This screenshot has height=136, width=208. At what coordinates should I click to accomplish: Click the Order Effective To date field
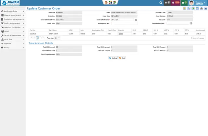[123, 19]
